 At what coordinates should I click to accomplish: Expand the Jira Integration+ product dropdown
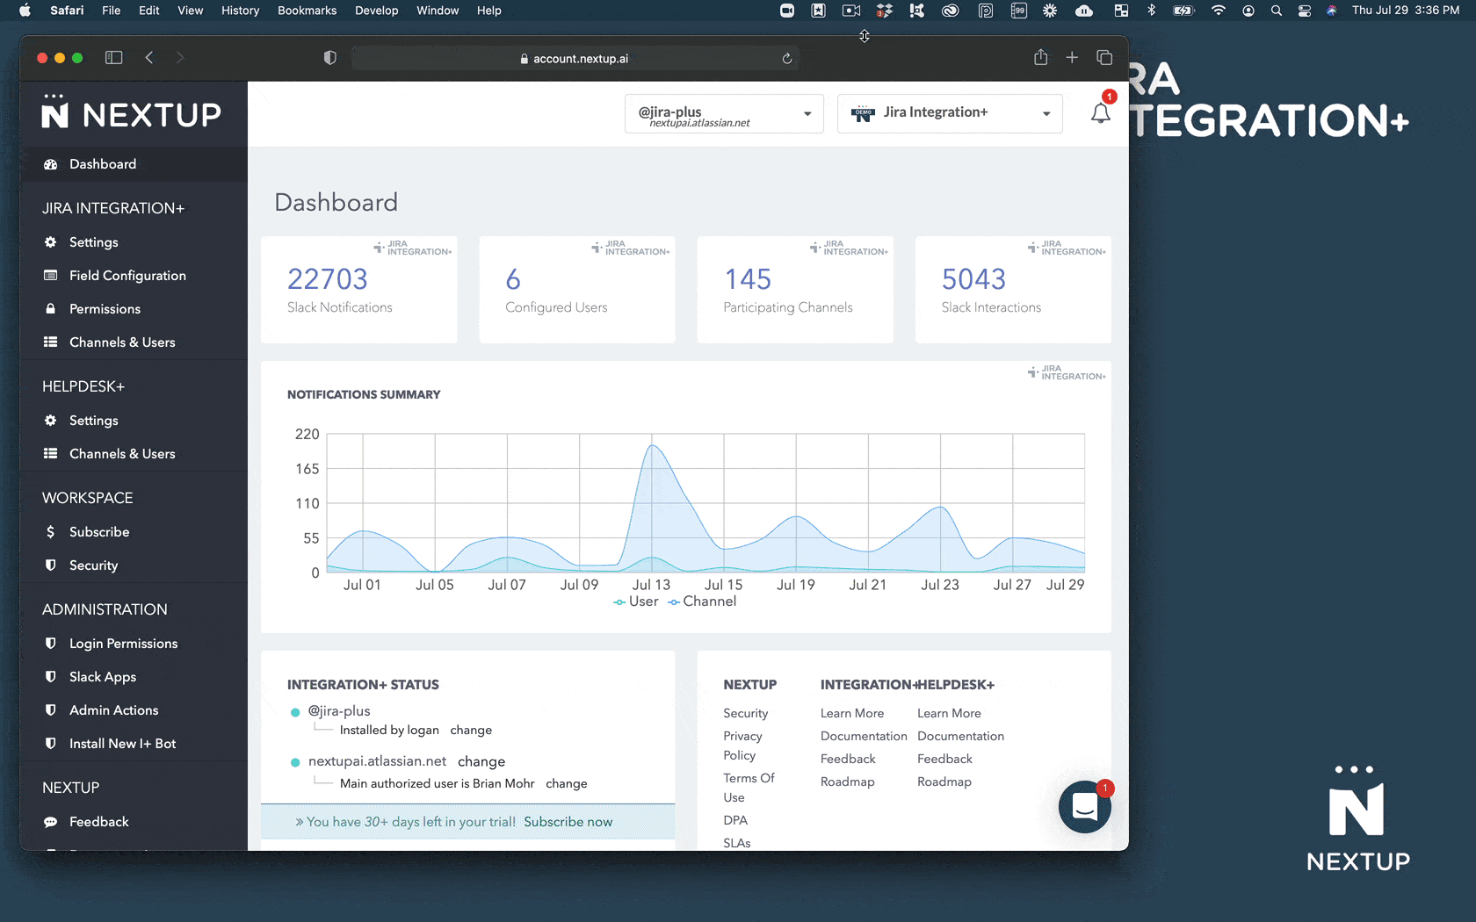(950, 114)
